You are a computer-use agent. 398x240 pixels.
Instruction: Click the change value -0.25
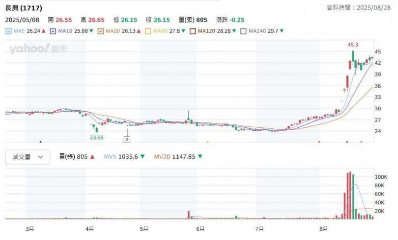coord(237,20)
